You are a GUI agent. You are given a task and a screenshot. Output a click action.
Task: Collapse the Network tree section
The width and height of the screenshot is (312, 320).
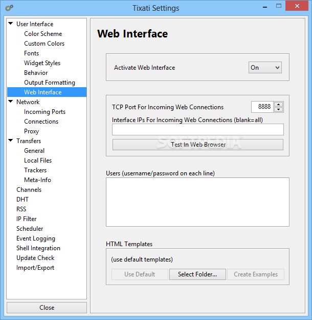coord(11,102)
